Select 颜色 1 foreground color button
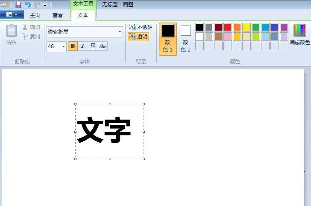Screen dimensions: 311x206 (x=168, y=39)
